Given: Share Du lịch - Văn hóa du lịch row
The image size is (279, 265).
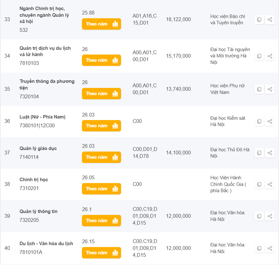Looking at the screenshot, I should [270, 248].
